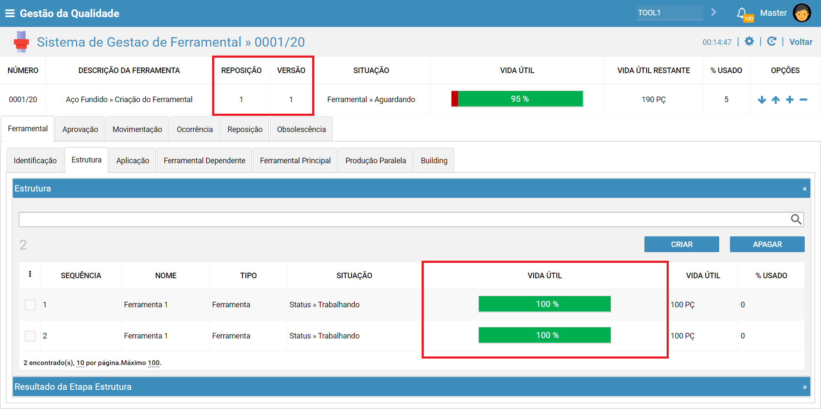Click the down arrow option icon
This screenshot has width=821, height=415.
(x=762, y=100)
